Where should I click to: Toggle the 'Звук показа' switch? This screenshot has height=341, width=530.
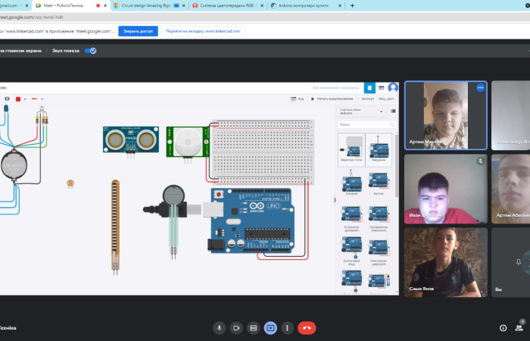point(91,51)
